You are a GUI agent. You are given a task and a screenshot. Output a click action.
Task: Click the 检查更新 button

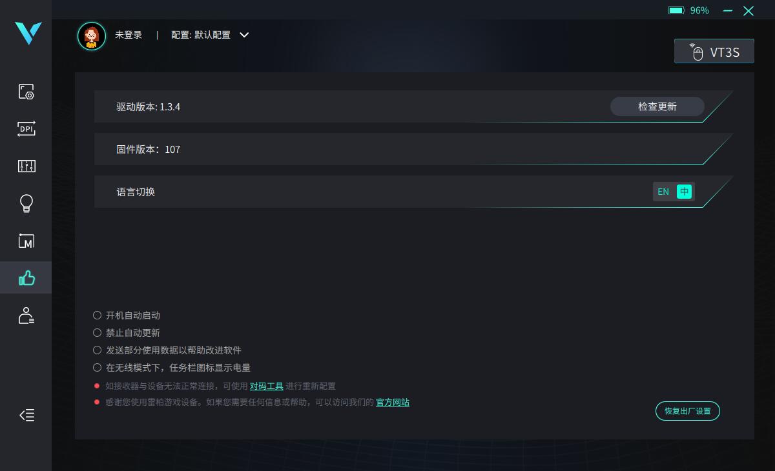tap(657, 106)
